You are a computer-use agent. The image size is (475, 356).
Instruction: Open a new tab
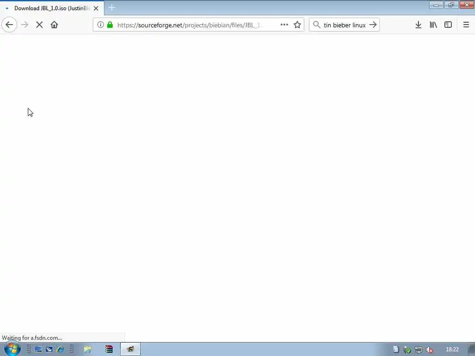coord(112,8)
